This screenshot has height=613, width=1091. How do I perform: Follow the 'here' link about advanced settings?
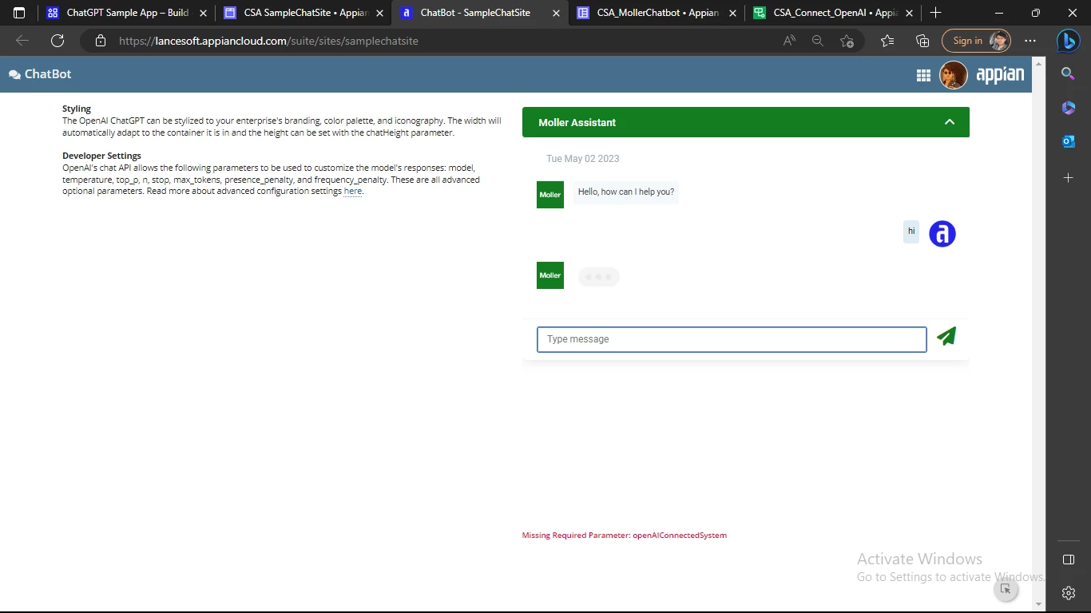353,192
